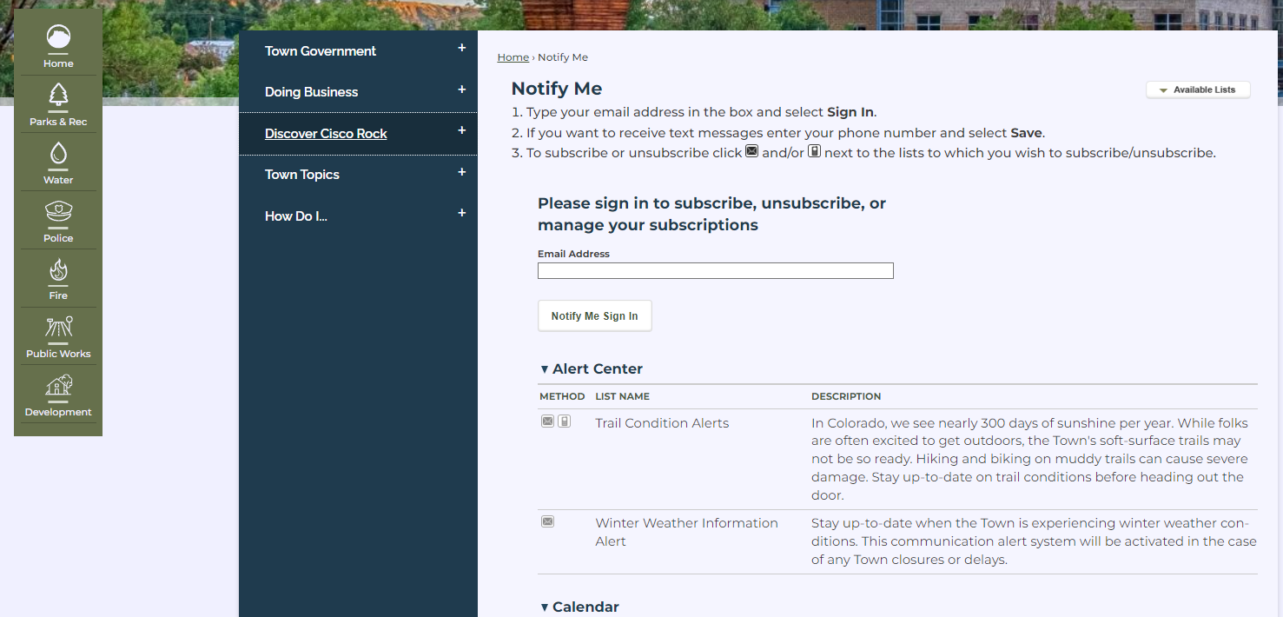Toggle email subscription for Winter Weather Information Alert
The width and height of the screenshot is (1283, 617).
pos(547,521)
